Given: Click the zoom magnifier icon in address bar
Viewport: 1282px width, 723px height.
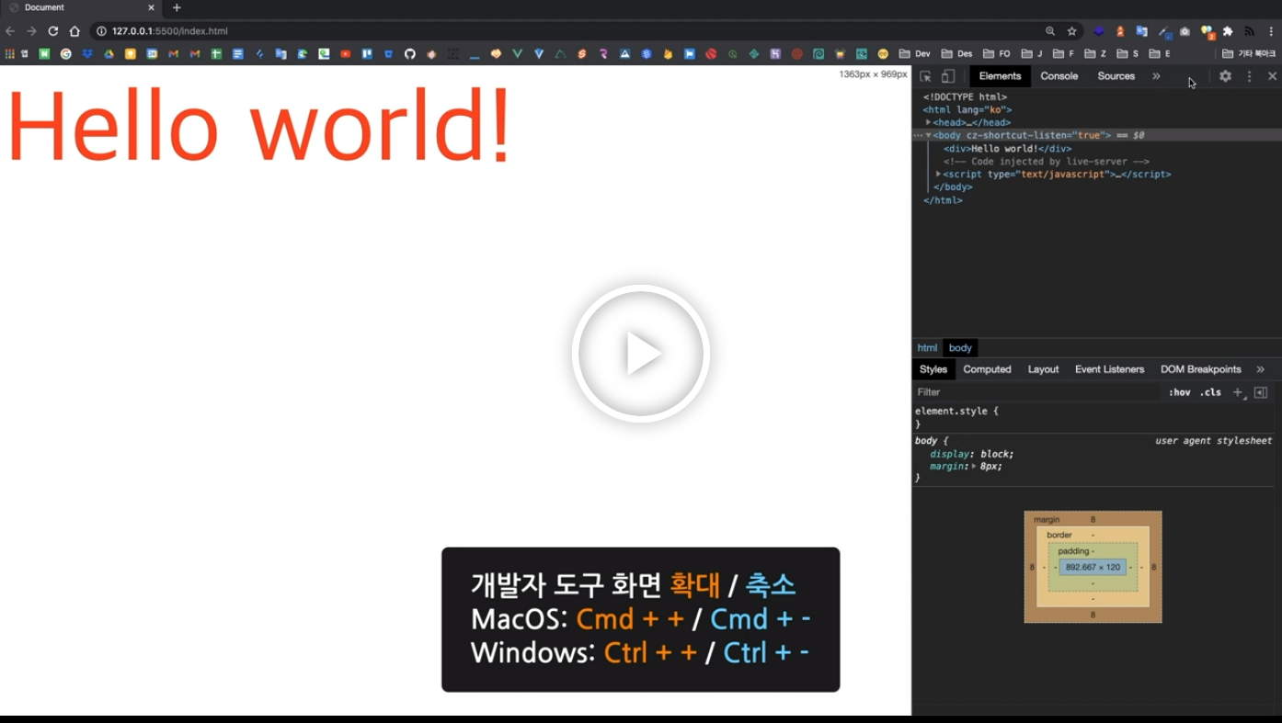Looking at the screenshot, I should (1050, 31).
